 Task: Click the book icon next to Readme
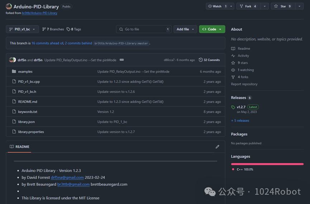233,48
